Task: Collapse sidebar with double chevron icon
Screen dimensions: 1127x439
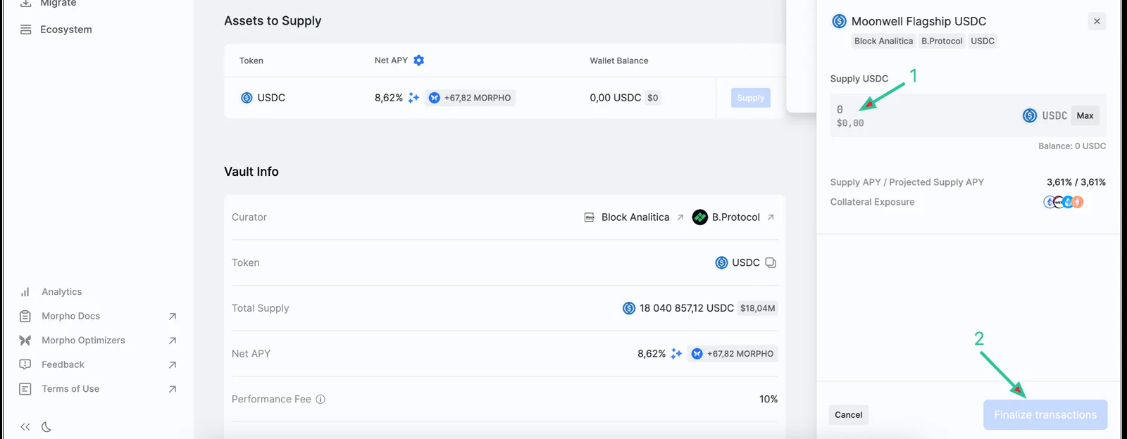Action: [x=25, y=427]
